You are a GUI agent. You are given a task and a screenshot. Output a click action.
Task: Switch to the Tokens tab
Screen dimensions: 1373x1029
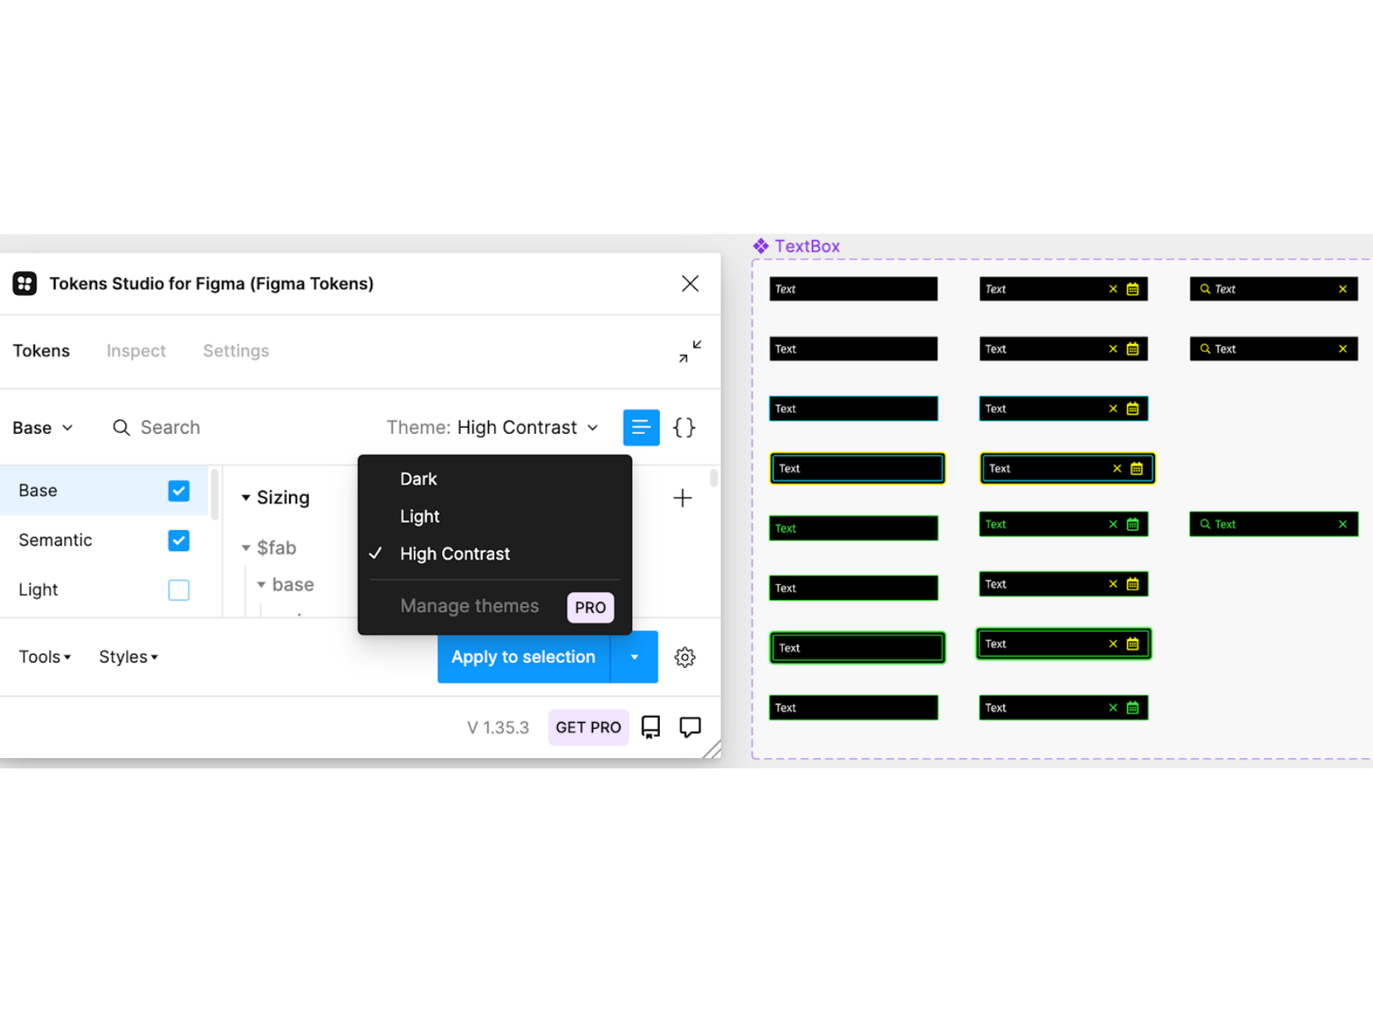41,352
